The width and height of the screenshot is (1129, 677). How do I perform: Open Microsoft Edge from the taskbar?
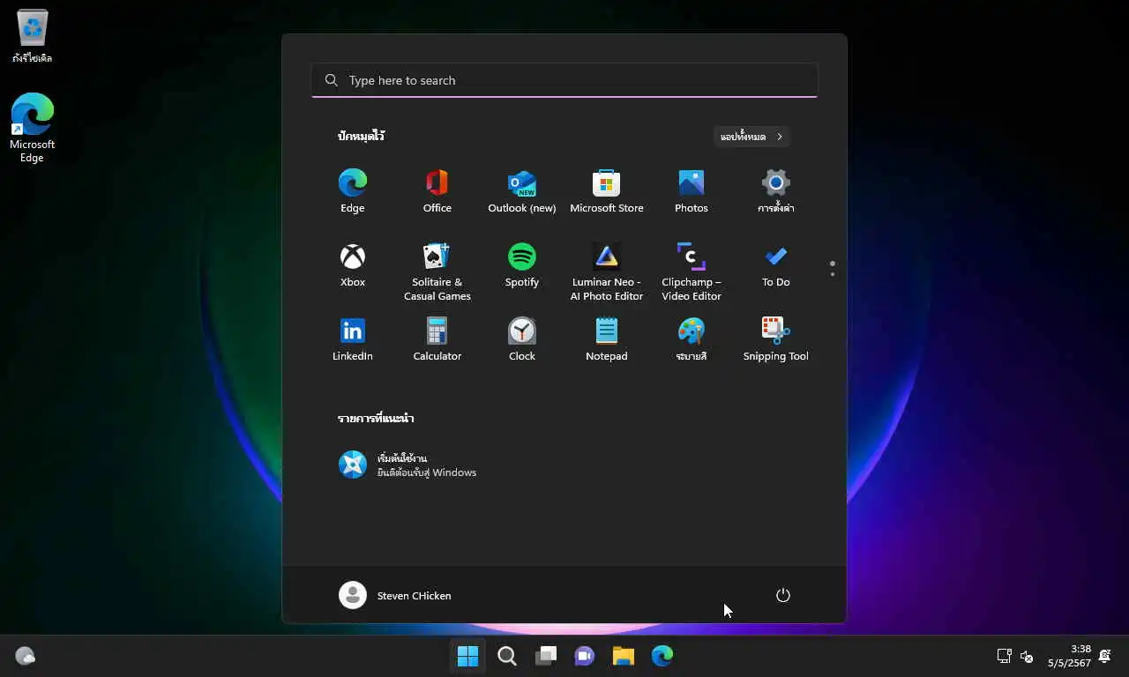tap(662, 656)
